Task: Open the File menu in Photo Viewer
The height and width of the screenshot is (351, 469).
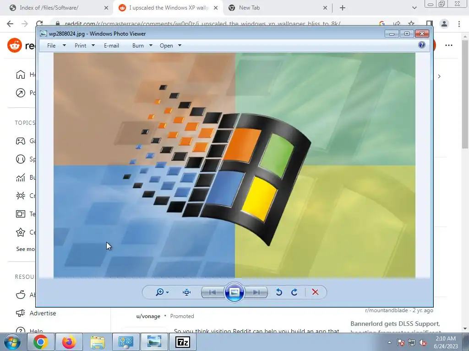Action: coord(51,45)
